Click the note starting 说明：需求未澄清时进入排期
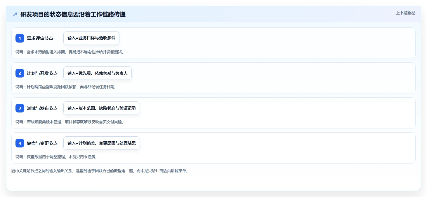427x197 pixels. pos(70,52)
